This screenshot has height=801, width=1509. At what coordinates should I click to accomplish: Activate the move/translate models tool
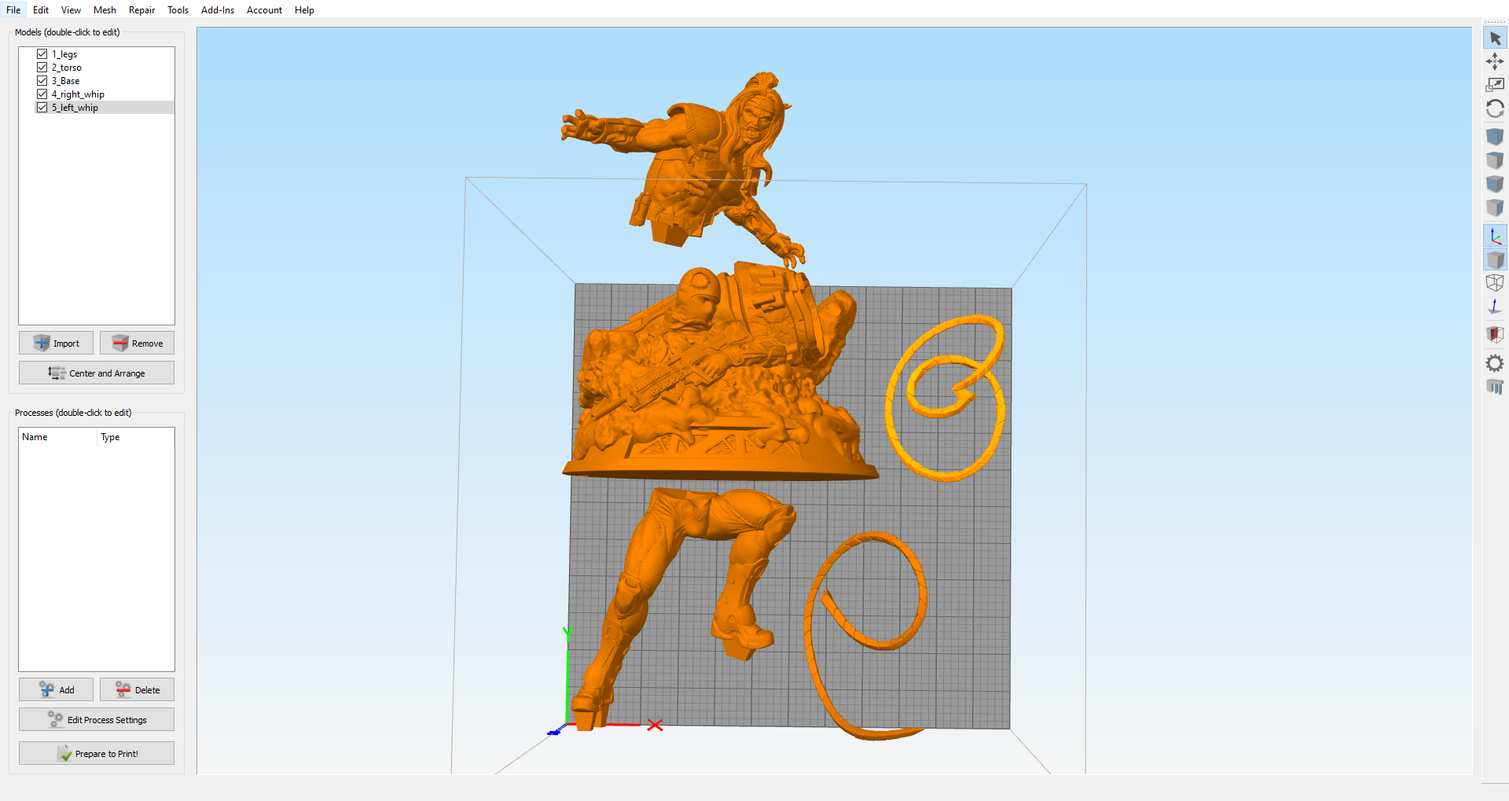coord(1495,61)
